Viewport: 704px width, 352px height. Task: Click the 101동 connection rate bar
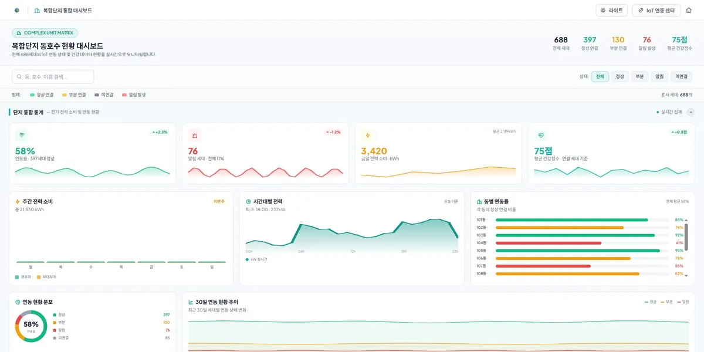point(582,220)
